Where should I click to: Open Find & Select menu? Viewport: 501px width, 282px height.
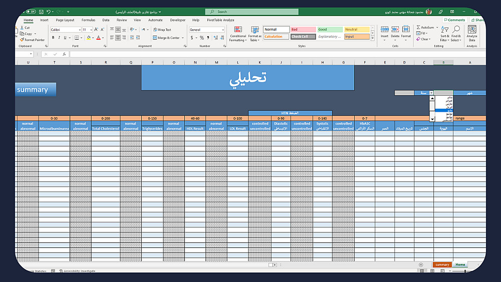point(456,34)
